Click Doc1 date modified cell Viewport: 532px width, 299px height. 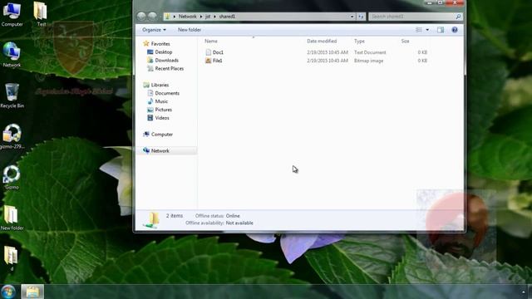pyautogui.click(x=328, y=52)
